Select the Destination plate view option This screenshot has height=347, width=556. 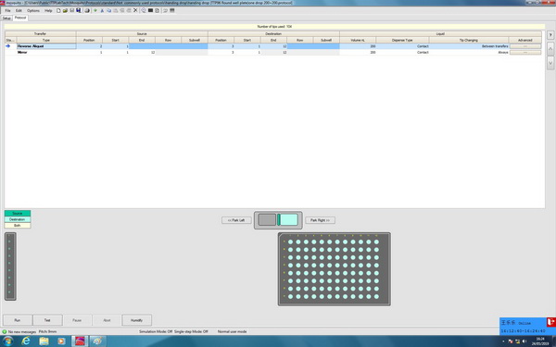(x=18, y=219)
